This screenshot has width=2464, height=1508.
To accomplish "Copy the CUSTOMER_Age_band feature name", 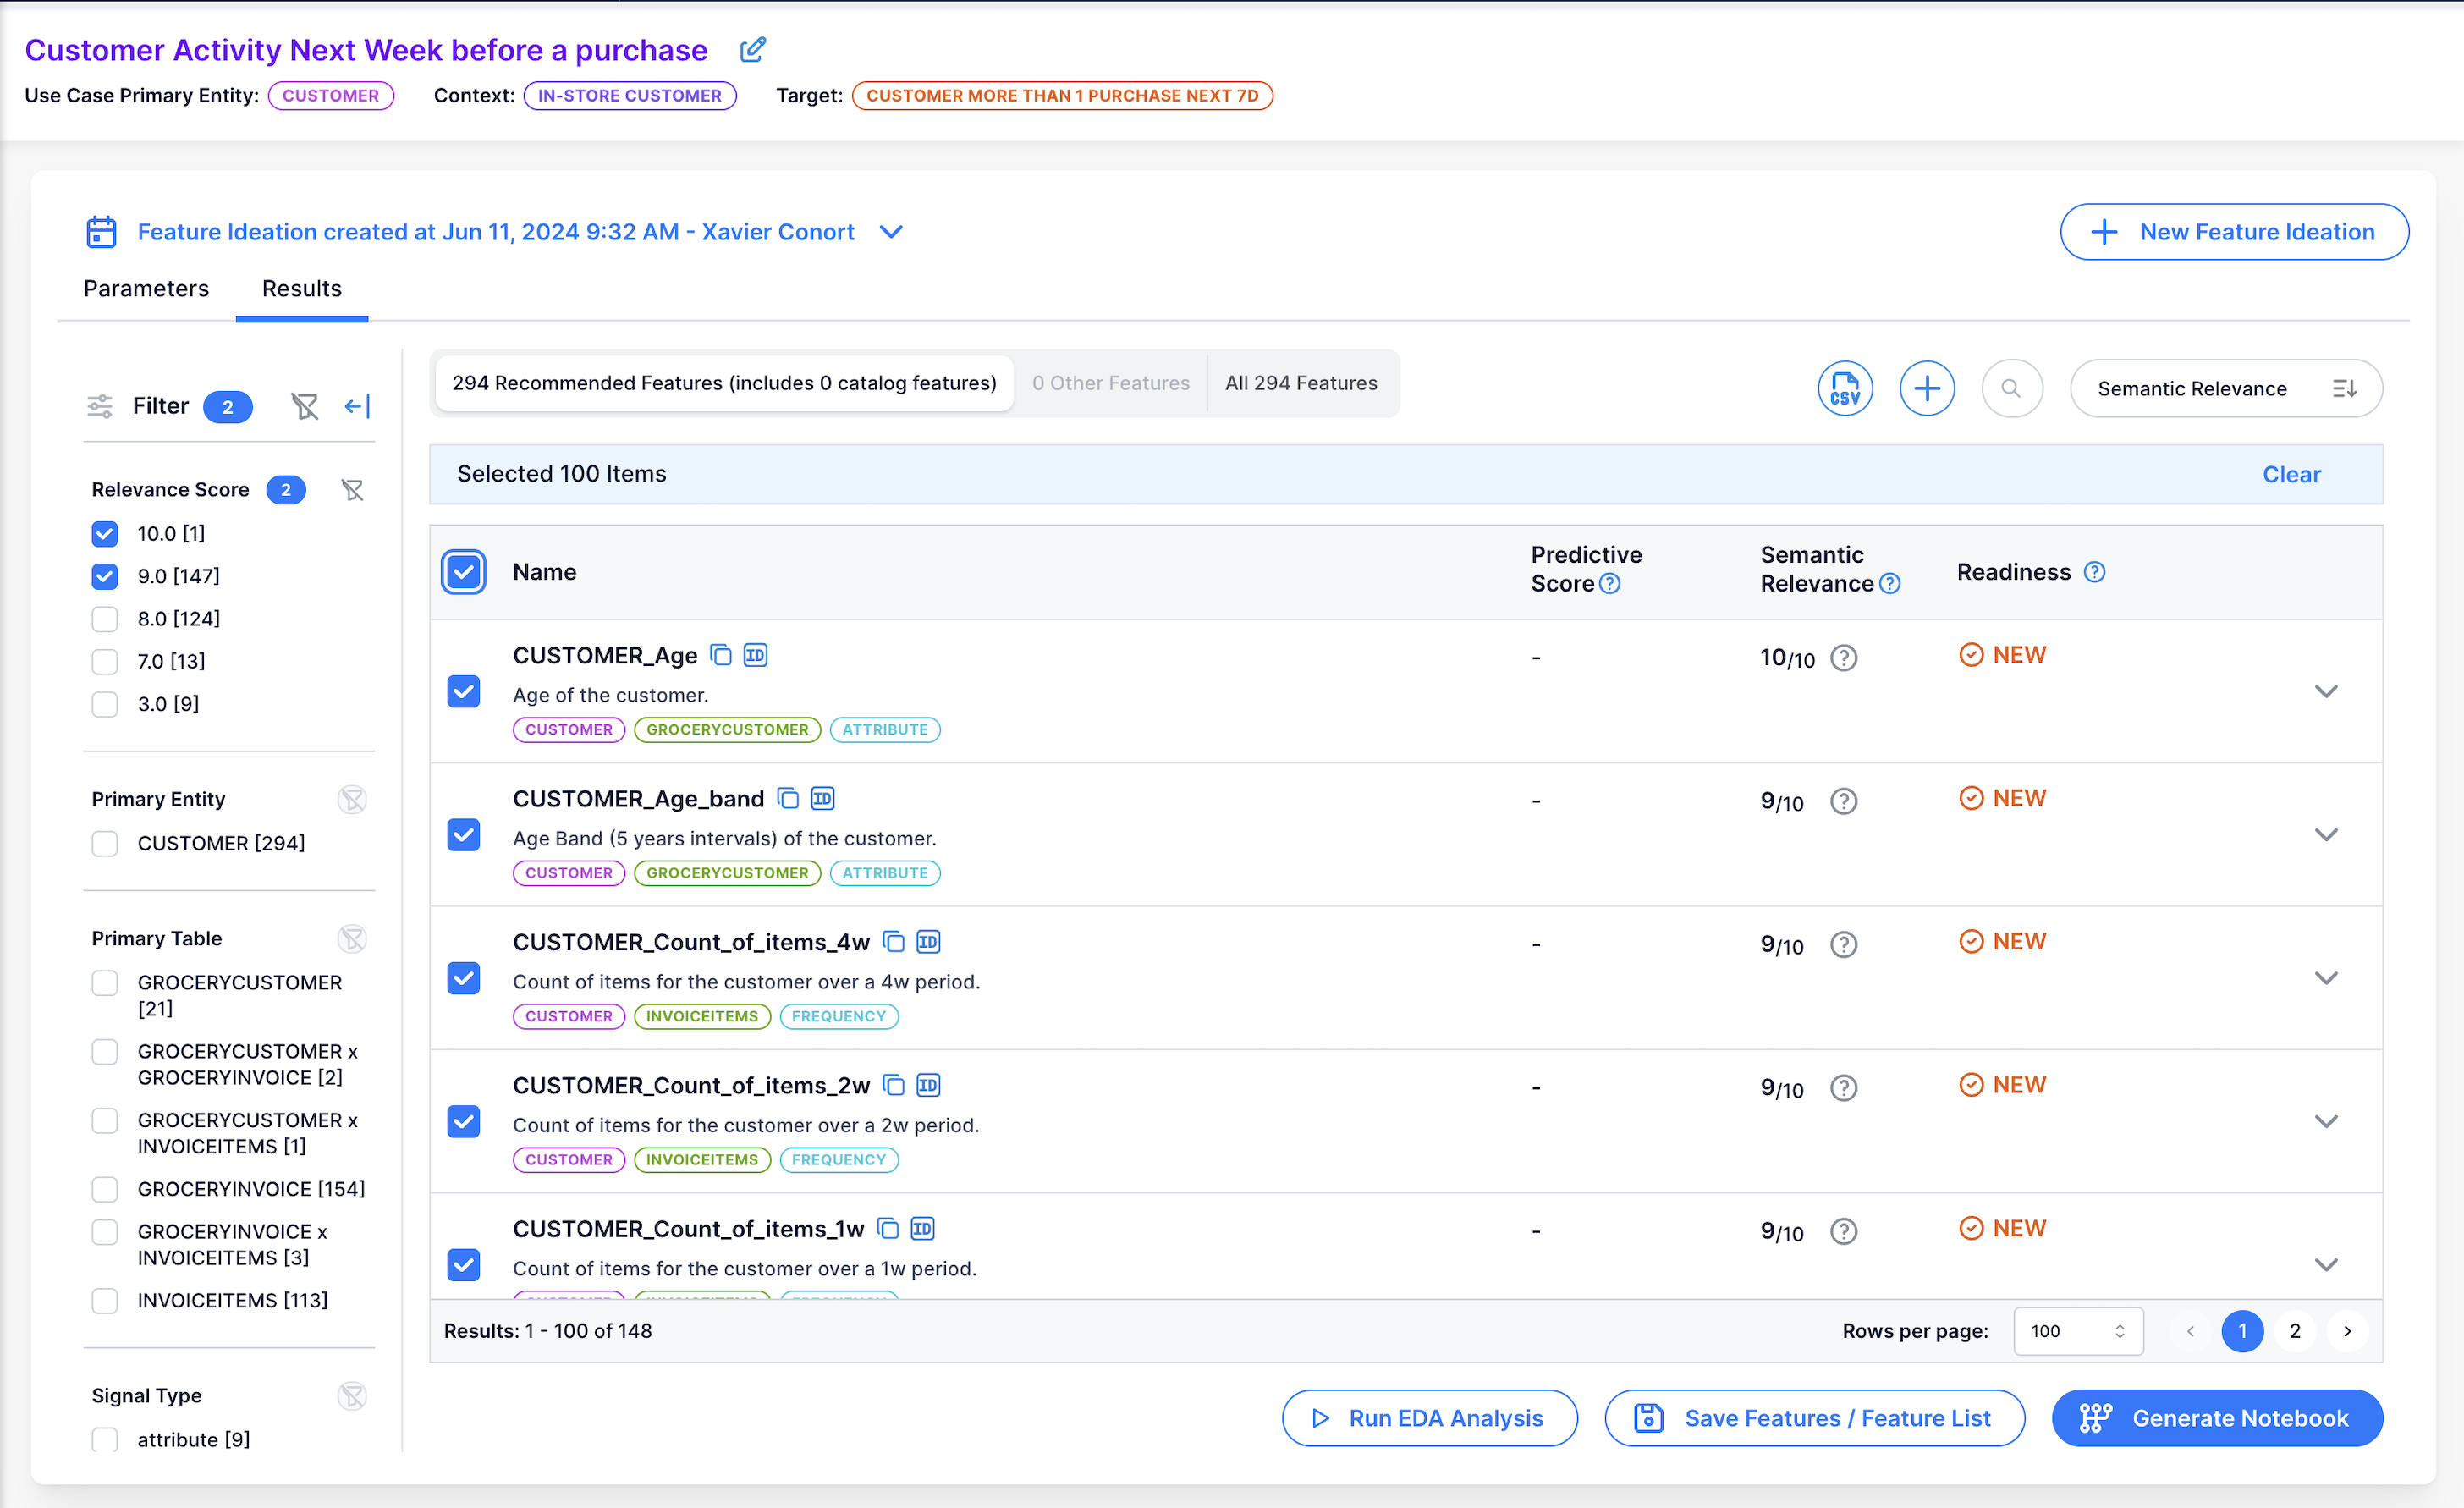I will 788,798.
